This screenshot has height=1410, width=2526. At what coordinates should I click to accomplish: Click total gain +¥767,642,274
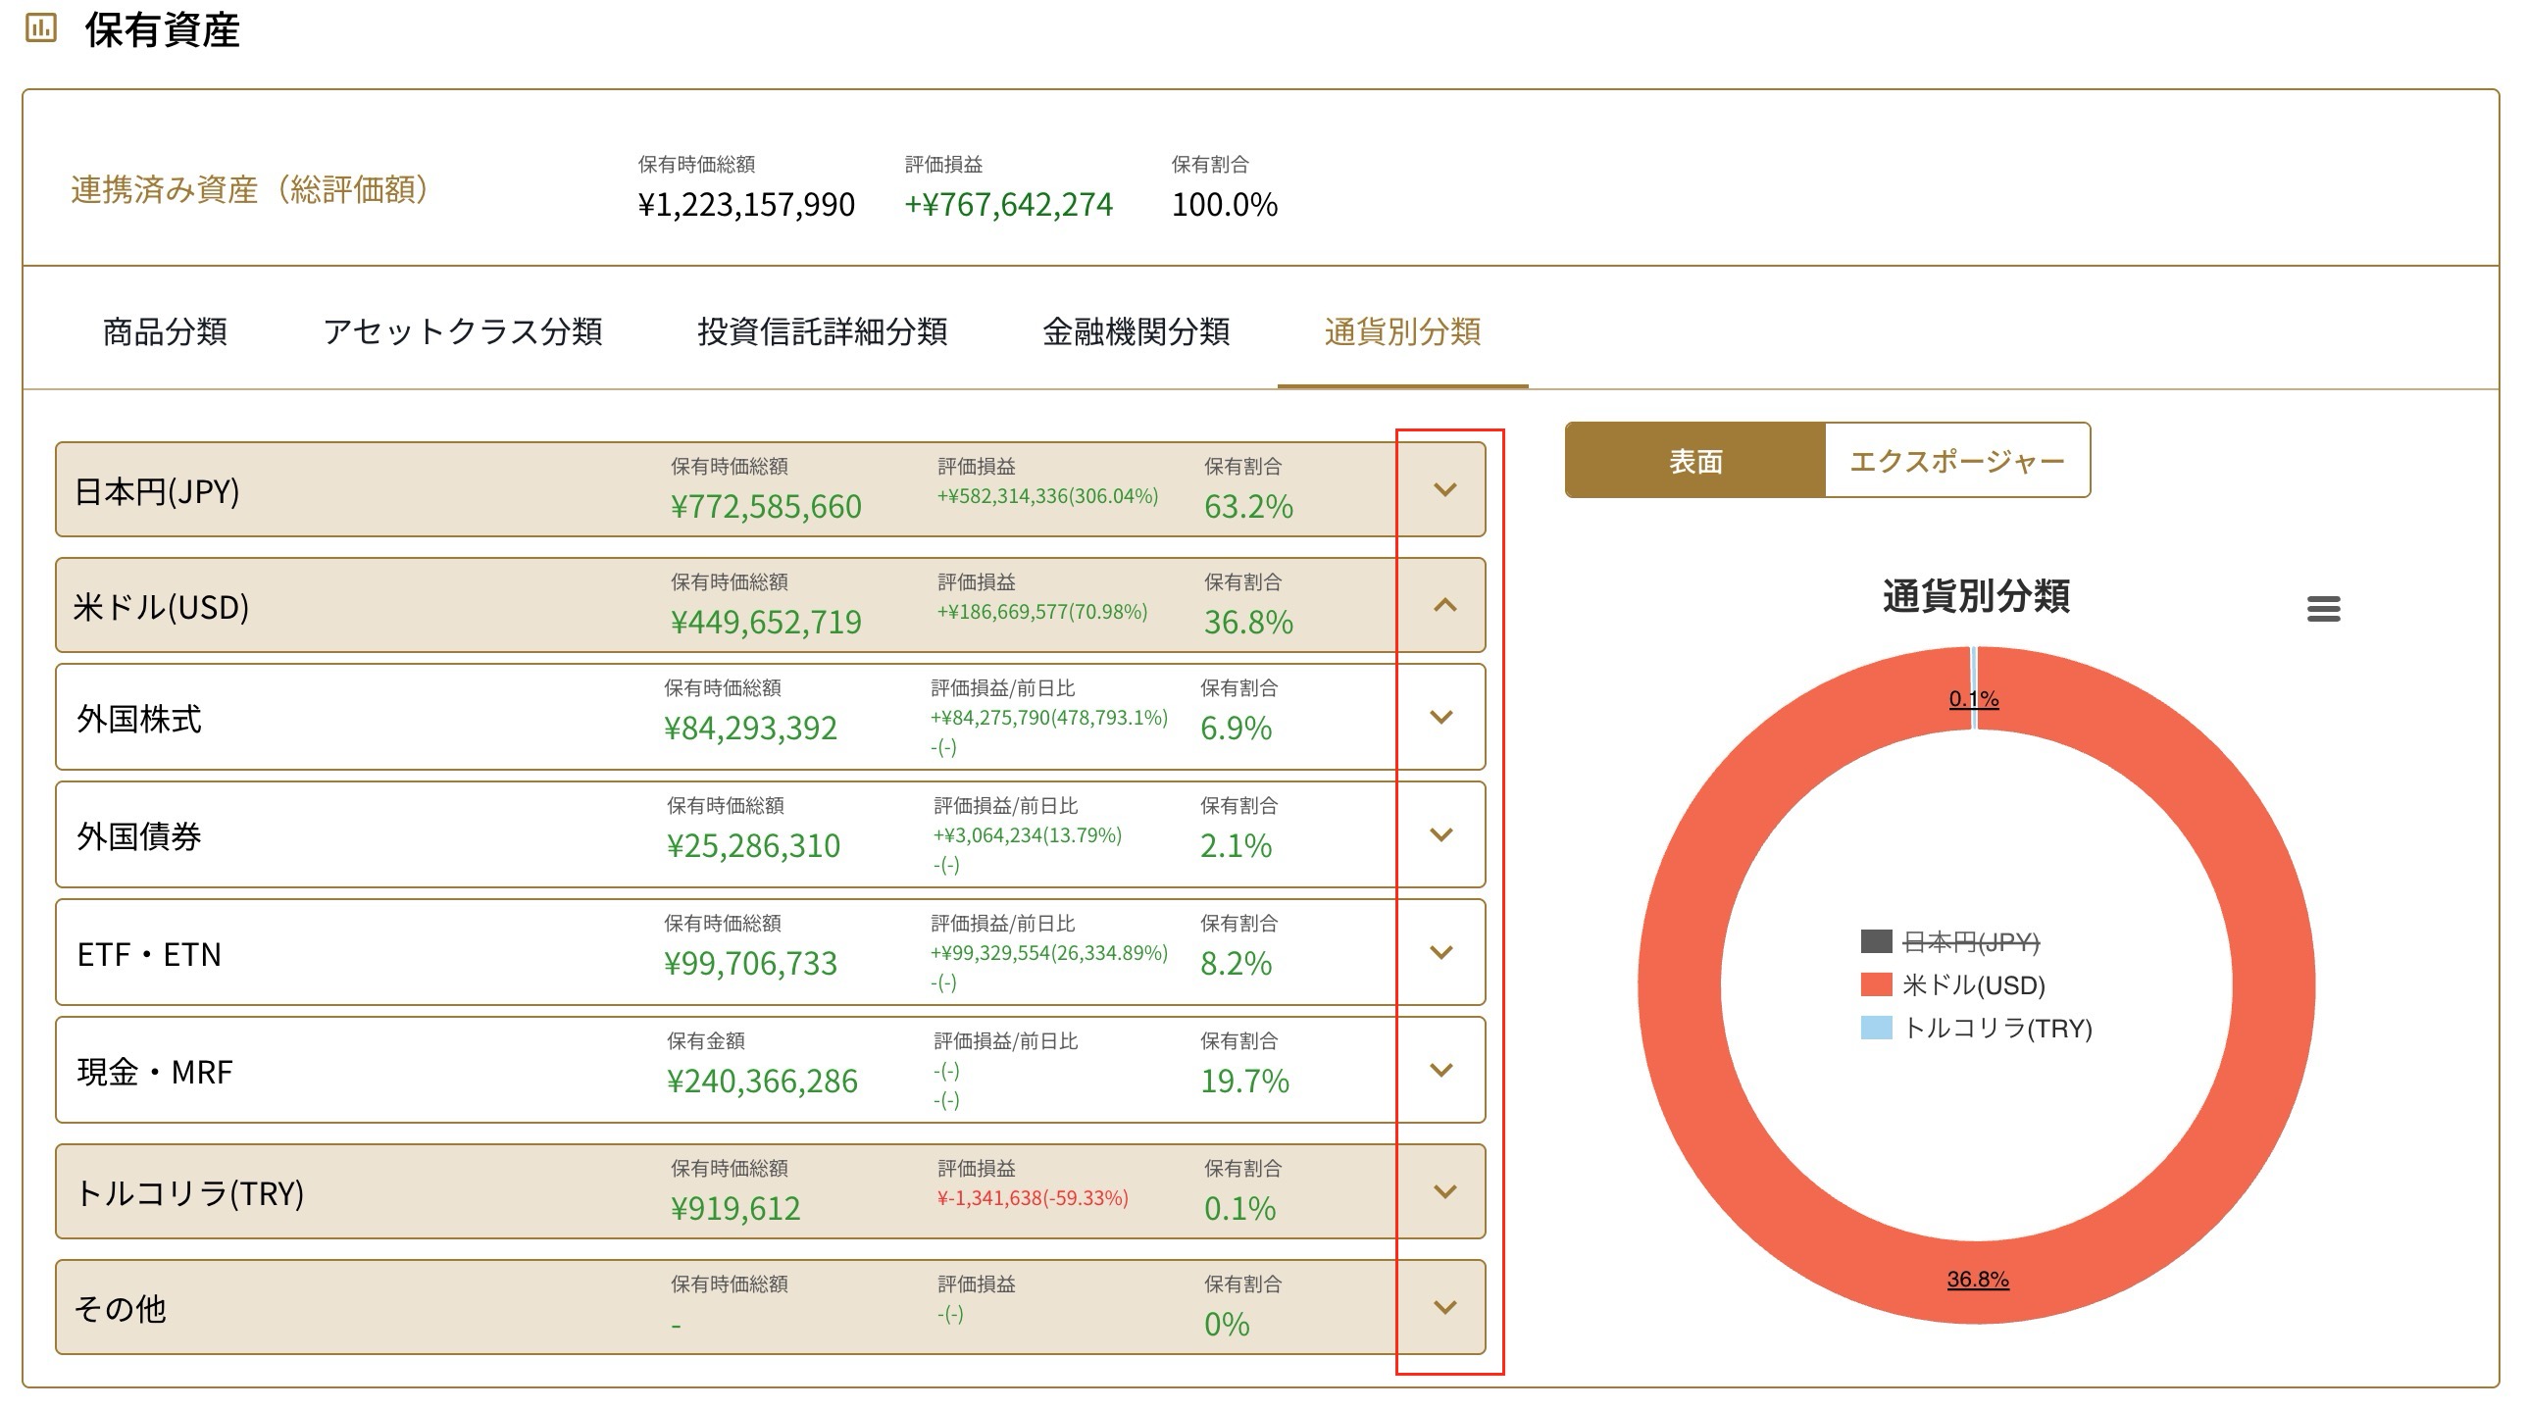pyautogui.click(x=1008, y=205)
